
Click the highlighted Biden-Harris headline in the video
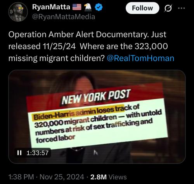[x=78, y=113]
